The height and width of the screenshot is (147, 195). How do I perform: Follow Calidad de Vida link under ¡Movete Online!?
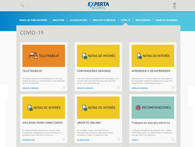pos(83,140)
